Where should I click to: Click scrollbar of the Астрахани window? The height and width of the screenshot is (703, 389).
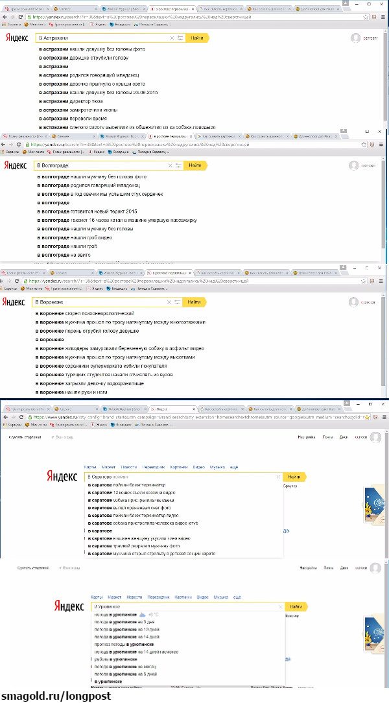click(386, 77)
